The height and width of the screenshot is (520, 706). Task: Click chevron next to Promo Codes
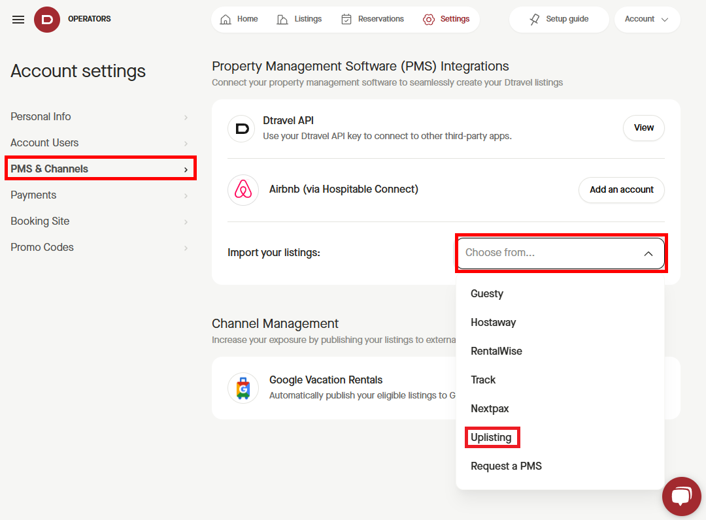(x=186, y=248)
